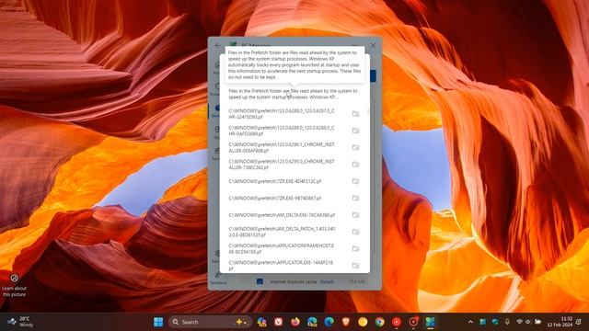
Task: Open Brave browser from the taskbar
Action: tap(346, 322)
